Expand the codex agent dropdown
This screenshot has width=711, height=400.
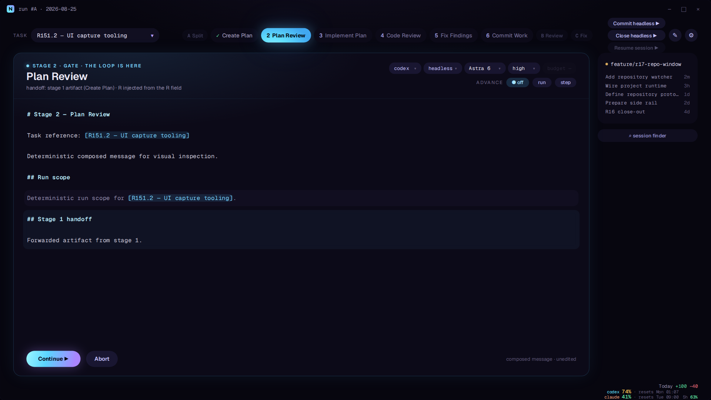405,69
